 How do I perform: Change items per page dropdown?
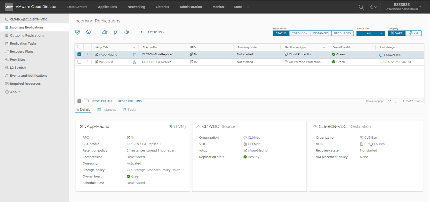pyautogui.click(x=392, y=101)
